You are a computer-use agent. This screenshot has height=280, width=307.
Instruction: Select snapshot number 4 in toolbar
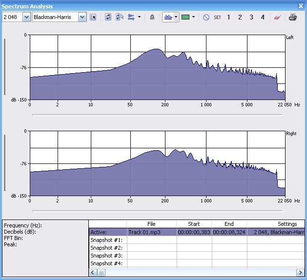coord(263,17)
